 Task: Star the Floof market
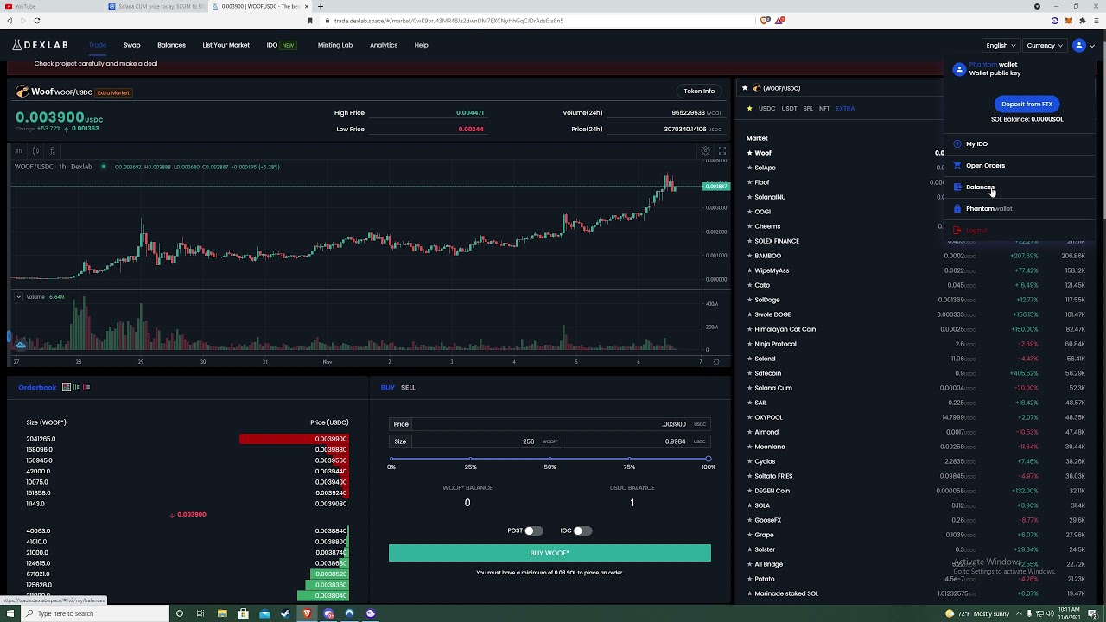tap(750, 182)
